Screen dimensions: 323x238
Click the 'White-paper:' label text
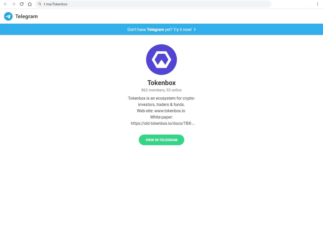click(161, 117)
